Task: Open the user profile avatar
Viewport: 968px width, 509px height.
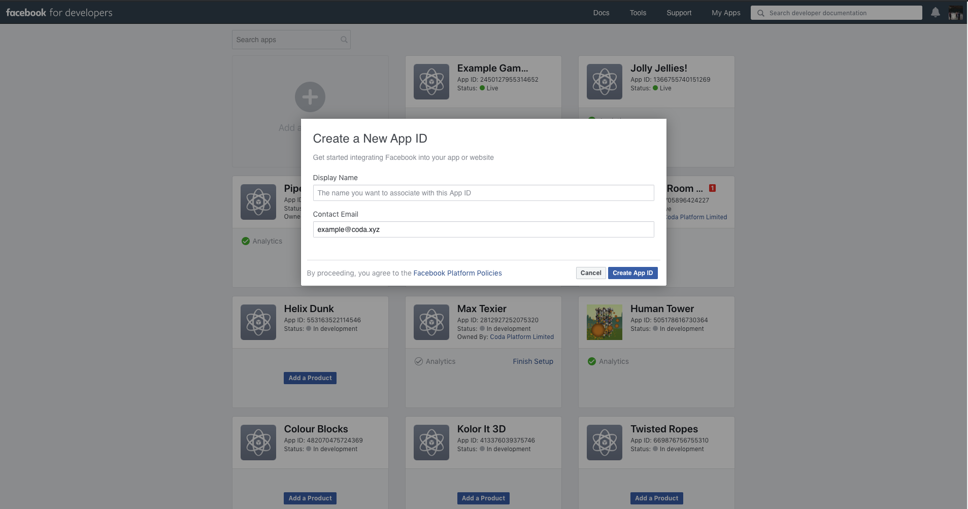Action: click(955, 13)
